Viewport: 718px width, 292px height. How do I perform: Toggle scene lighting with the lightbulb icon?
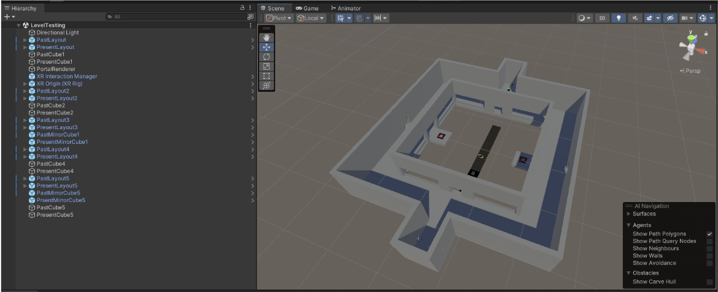pyautogui.click(x=618, y=18)
